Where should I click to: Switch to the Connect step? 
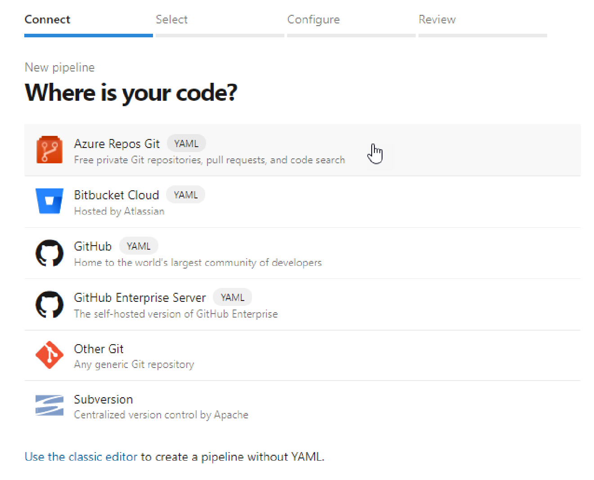click(47, 19)
